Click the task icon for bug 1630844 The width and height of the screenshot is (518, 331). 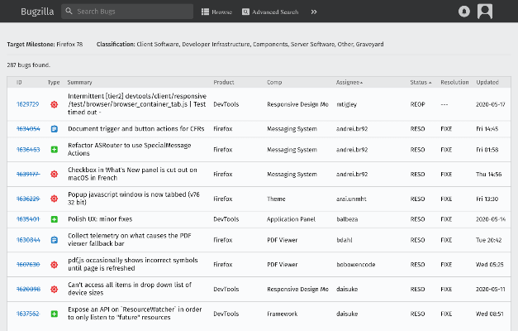tap(55, 240)
